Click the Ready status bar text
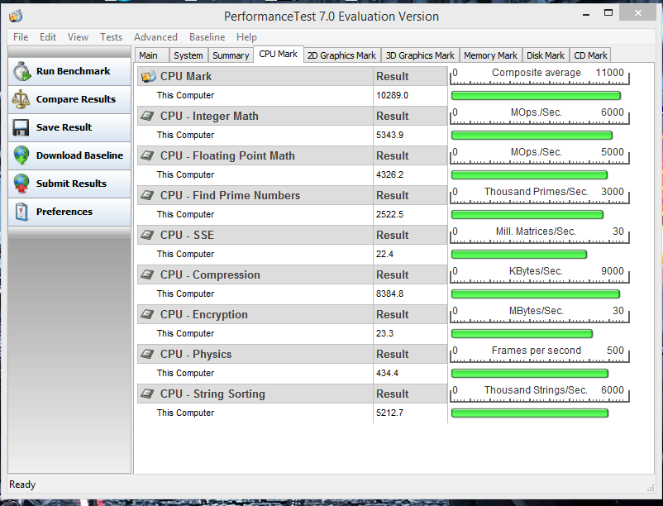Viewport: 663px width, 506px height. [x=22, y=485]
